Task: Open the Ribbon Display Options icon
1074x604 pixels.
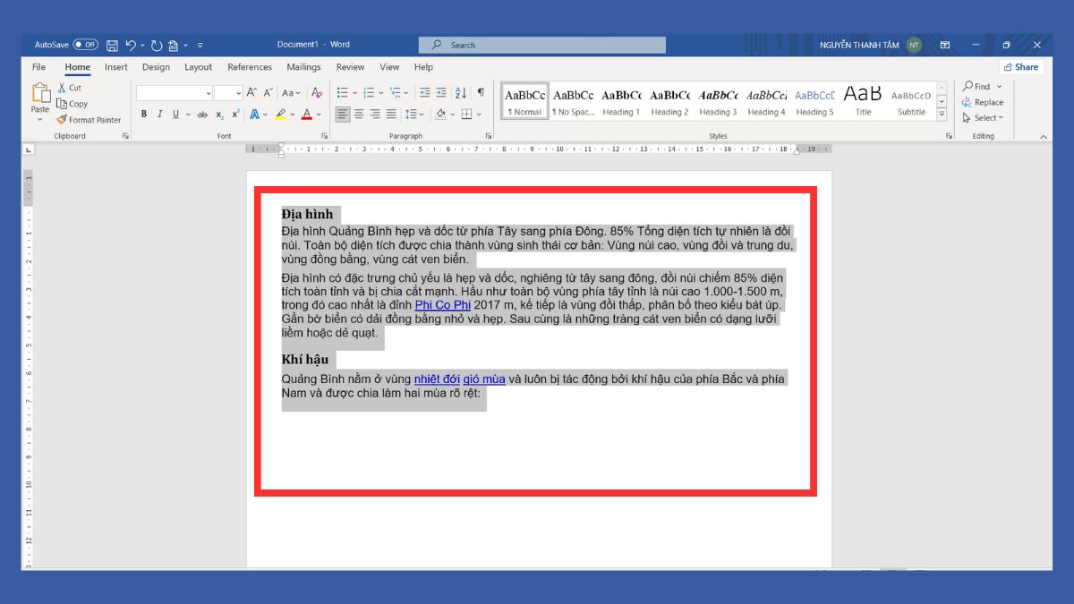Action: coord(945,45)
